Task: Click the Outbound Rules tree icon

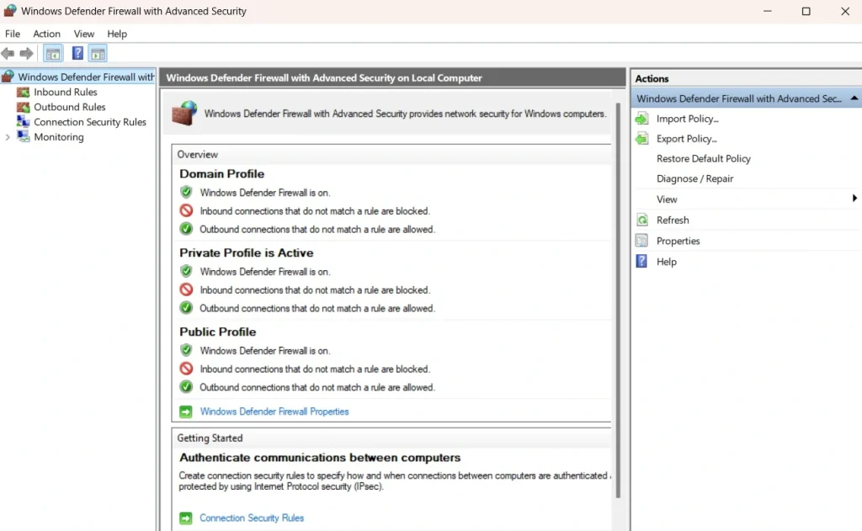Action: coord(23,107)
